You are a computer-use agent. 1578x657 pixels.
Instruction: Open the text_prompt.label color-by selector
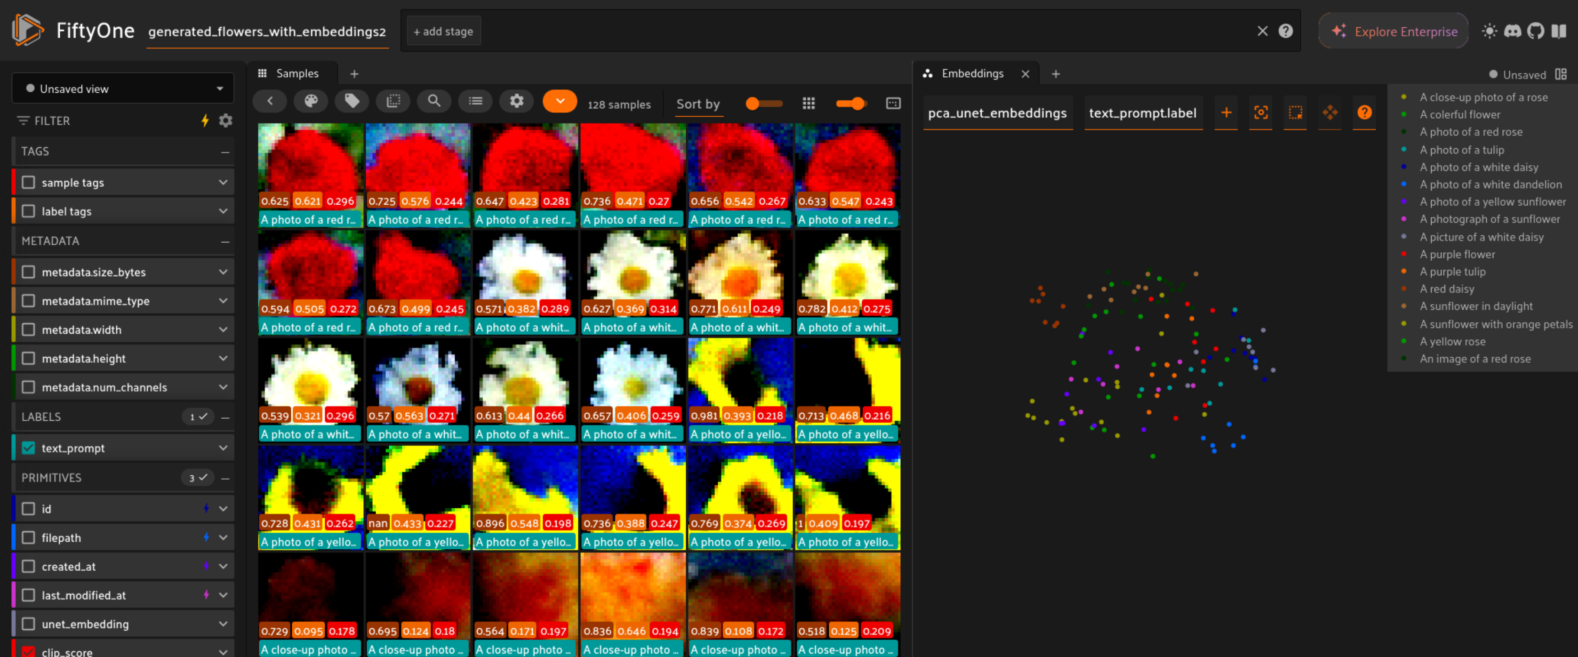pos(1143,113)
